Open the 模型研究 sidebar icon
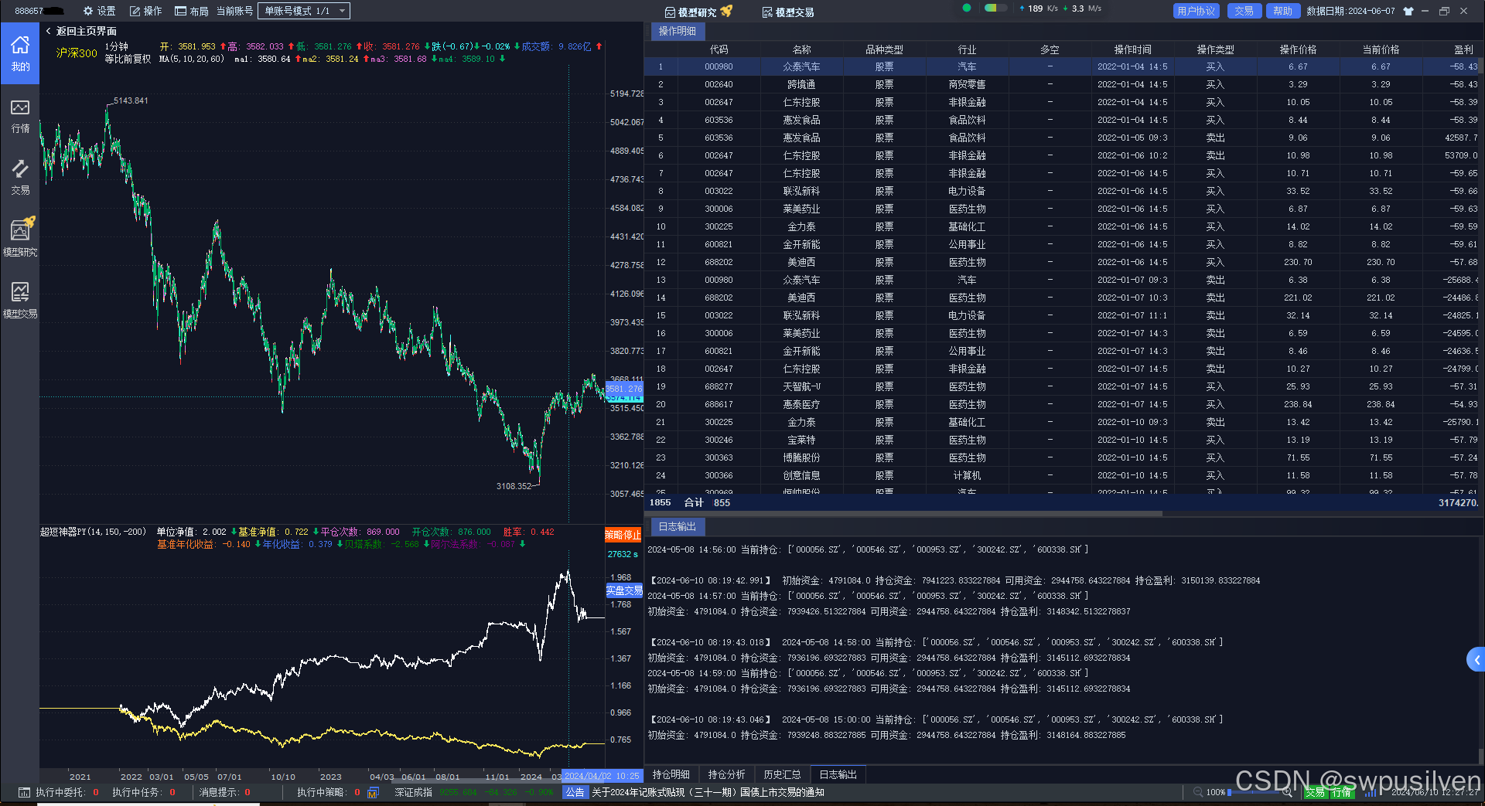Viewport: 1485px width, 806px height. 20,238
